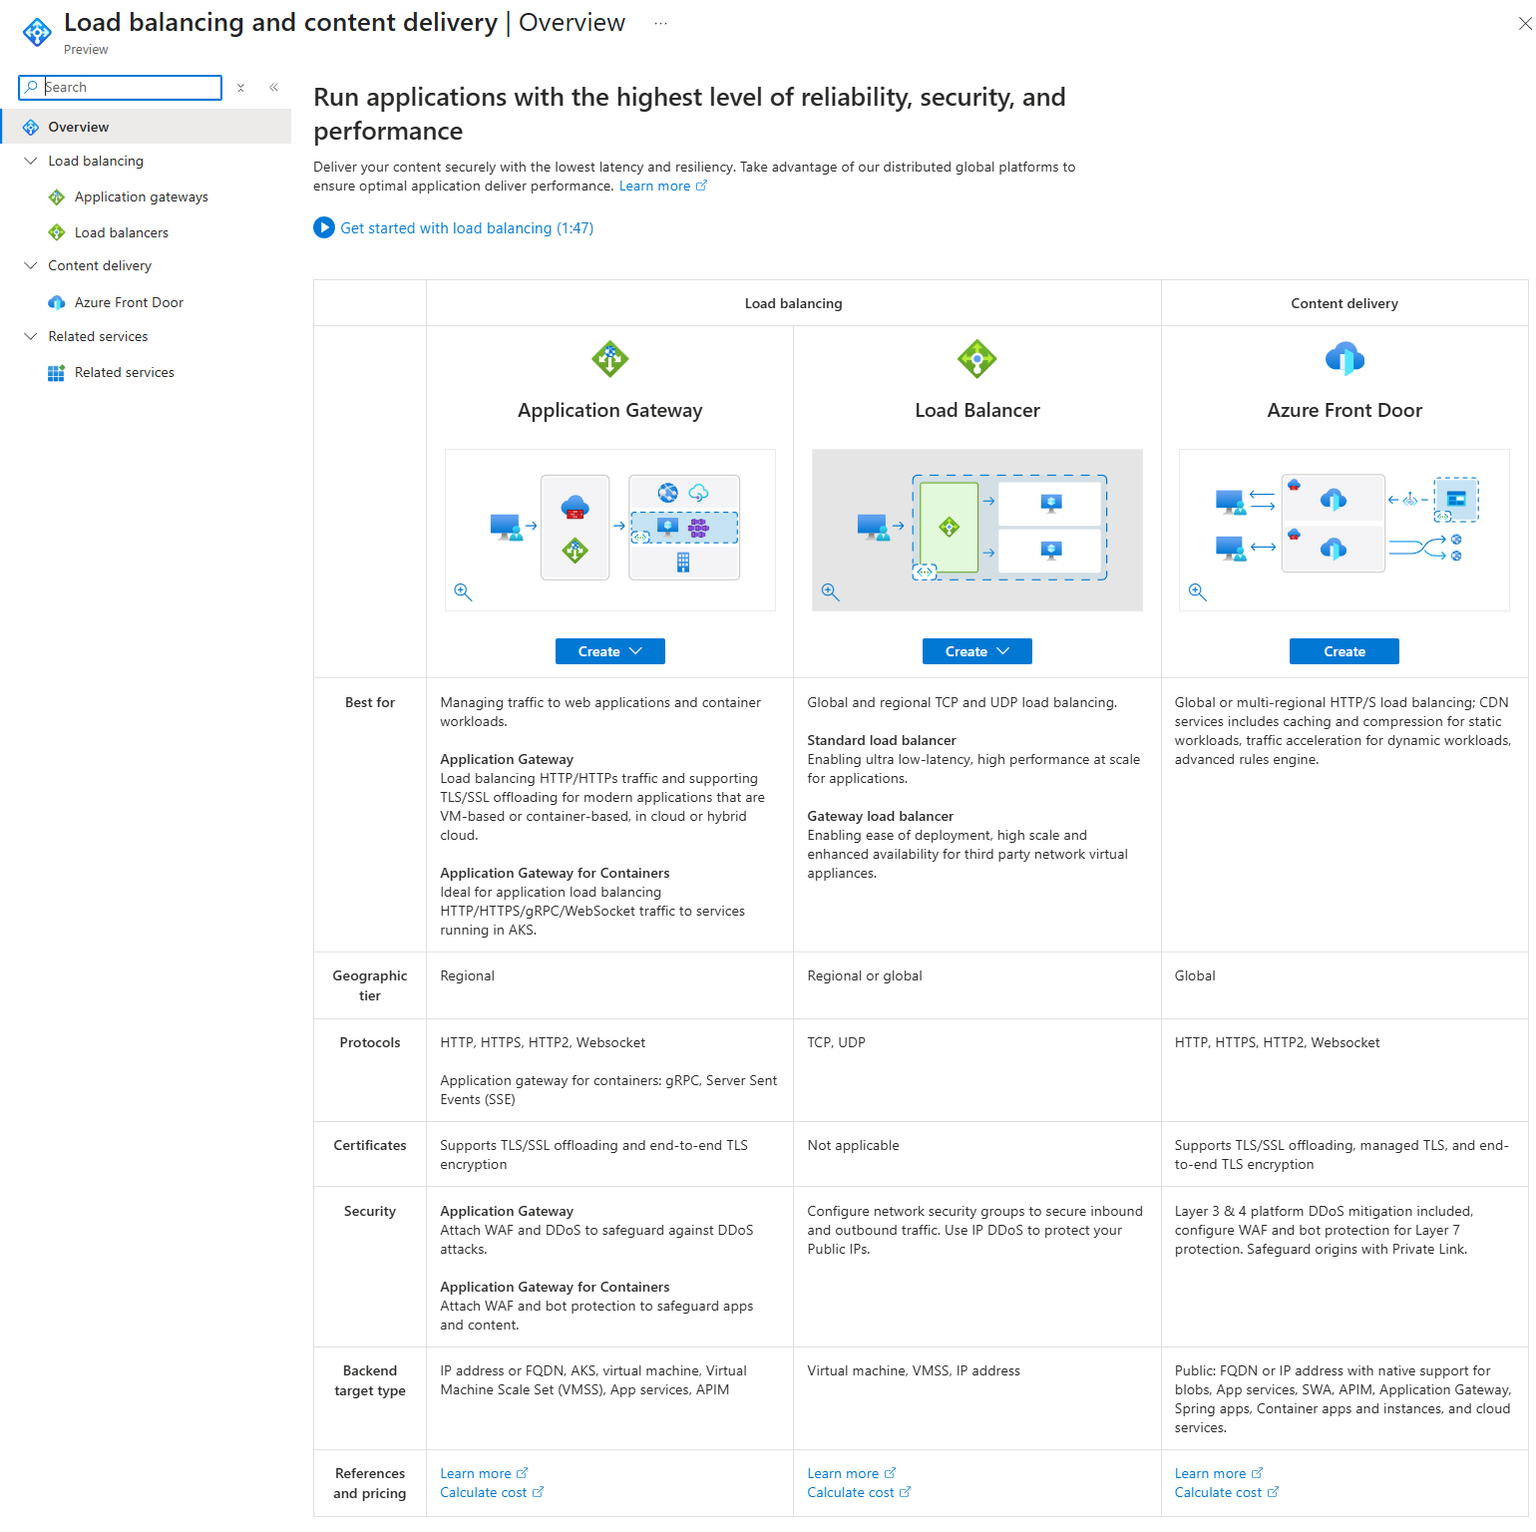Expand the Load Balancer Create dropdown
Image resolution: width=1536 pixels, height=1532 pixels.
pos(977,651)
